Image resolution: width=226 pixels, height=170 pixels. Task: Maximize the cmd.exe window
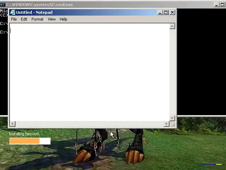pos(222,5)
